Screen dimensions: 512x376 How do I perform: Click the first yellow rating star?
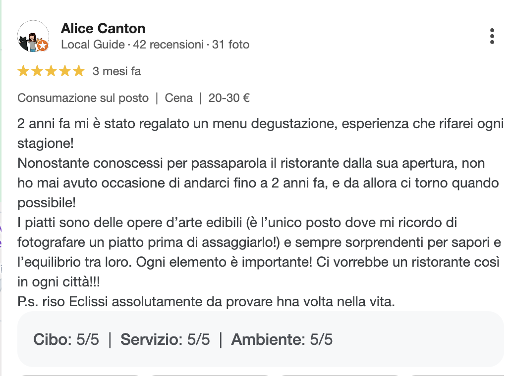click(x=23, y=71)
